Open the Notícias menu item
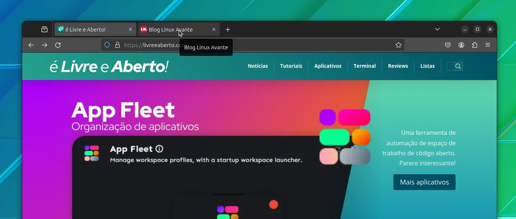 pyautogui.click(x=258, y=66)
